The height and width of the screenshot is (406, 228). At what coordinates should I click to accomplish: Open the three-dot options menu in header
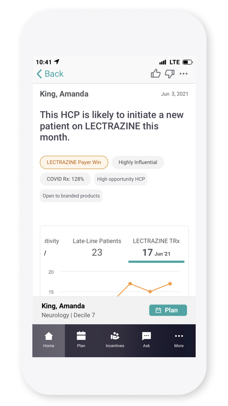(x=183, y=74)
